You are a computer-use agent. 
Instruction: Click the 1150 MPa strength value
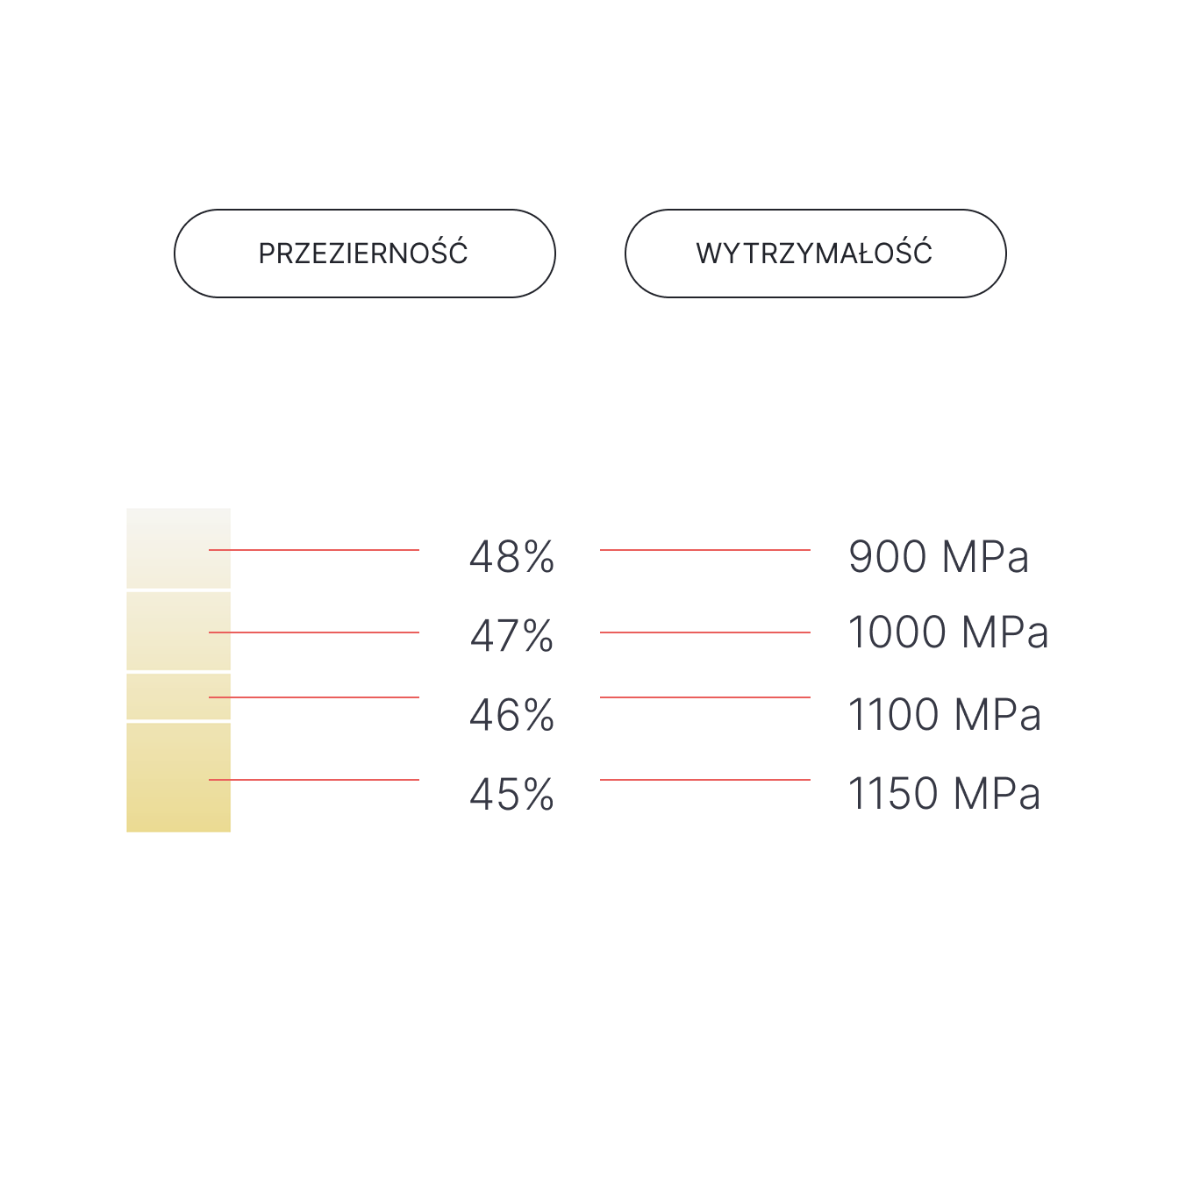tap(944, 794)
